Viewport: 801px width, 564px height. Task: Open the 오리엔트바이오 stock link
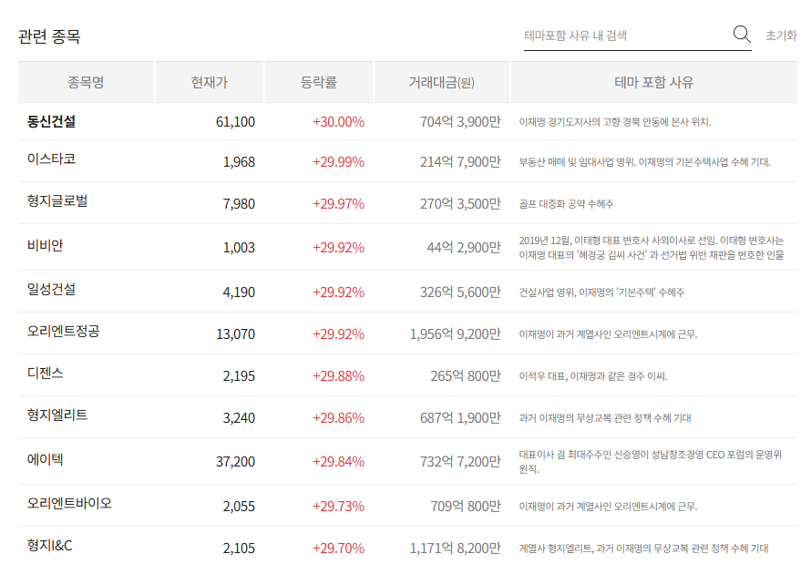[69, 503]
